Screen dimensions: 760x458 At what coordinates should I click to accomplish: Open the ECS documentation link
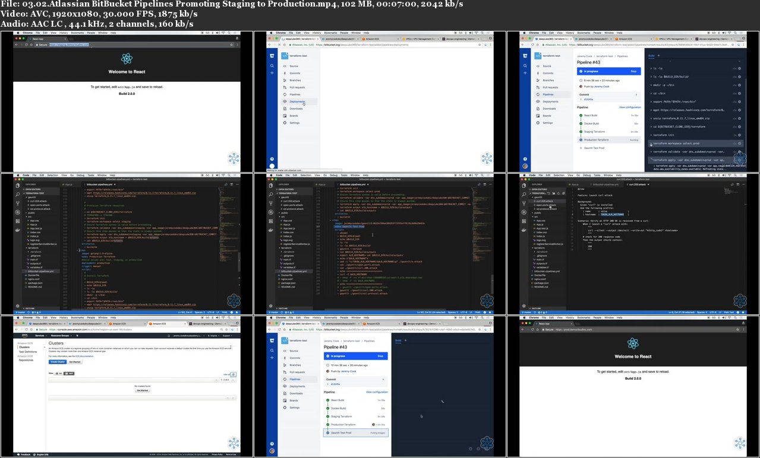coord(85,356)
